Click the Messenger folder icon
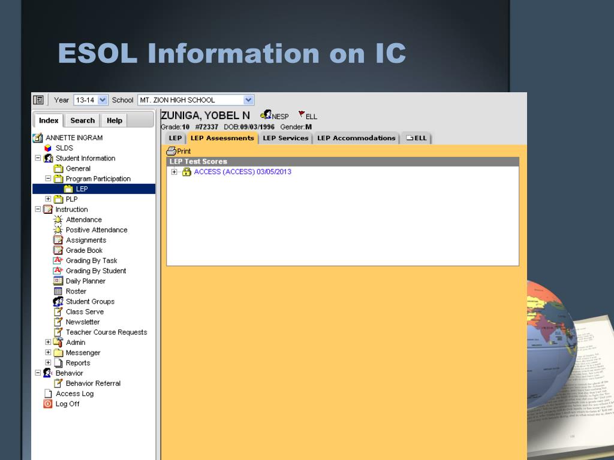The image size is (614, 460). click(x=58, y=352)
